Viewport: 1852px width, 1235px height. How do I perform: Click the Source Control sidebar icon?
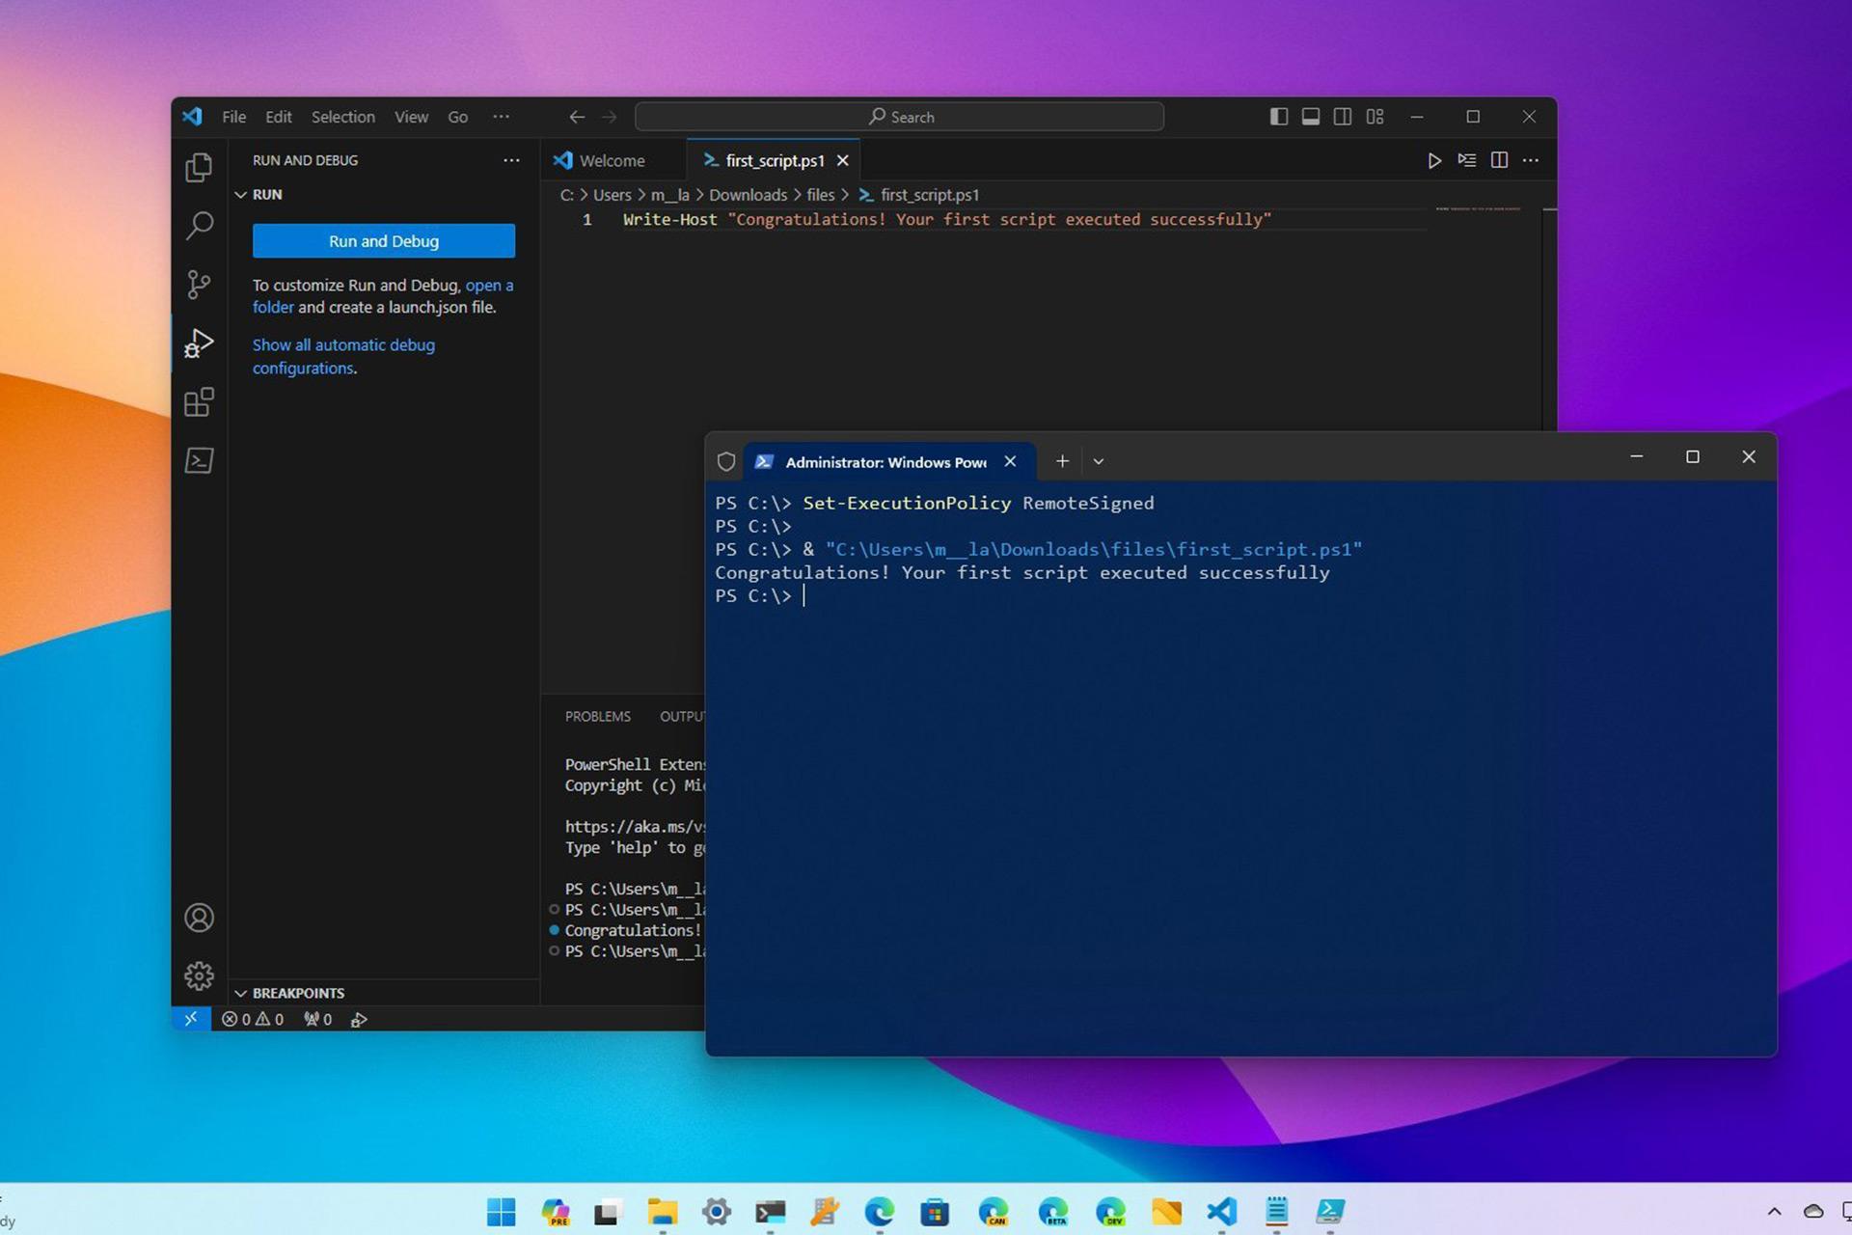click(x=197, y=284)
